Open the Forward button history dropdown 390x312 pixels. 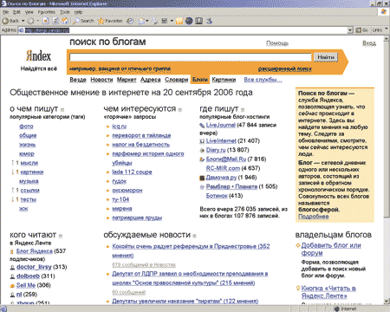click(37, 21)
